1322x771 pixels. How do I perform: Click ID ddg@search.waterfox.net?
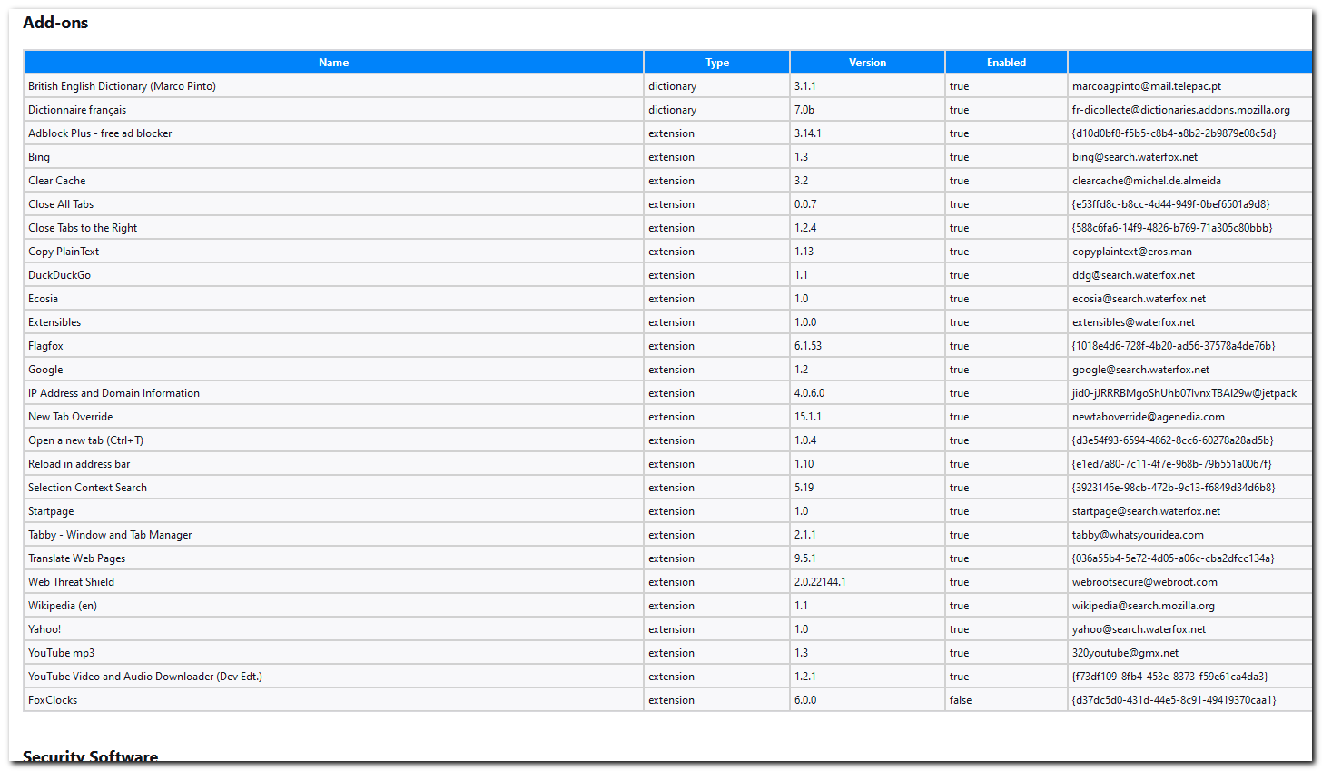[1134, 275]
